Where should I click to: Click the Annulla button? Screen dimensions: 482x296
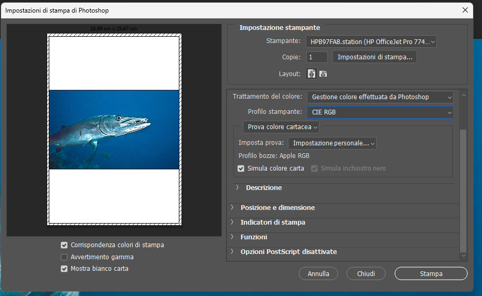coord(318,273)
